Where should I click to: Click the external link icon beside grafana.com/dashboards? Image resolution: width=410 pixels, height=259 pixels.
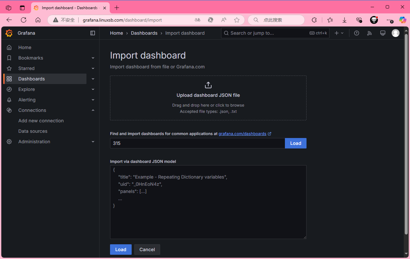click(x=270, y=134)
